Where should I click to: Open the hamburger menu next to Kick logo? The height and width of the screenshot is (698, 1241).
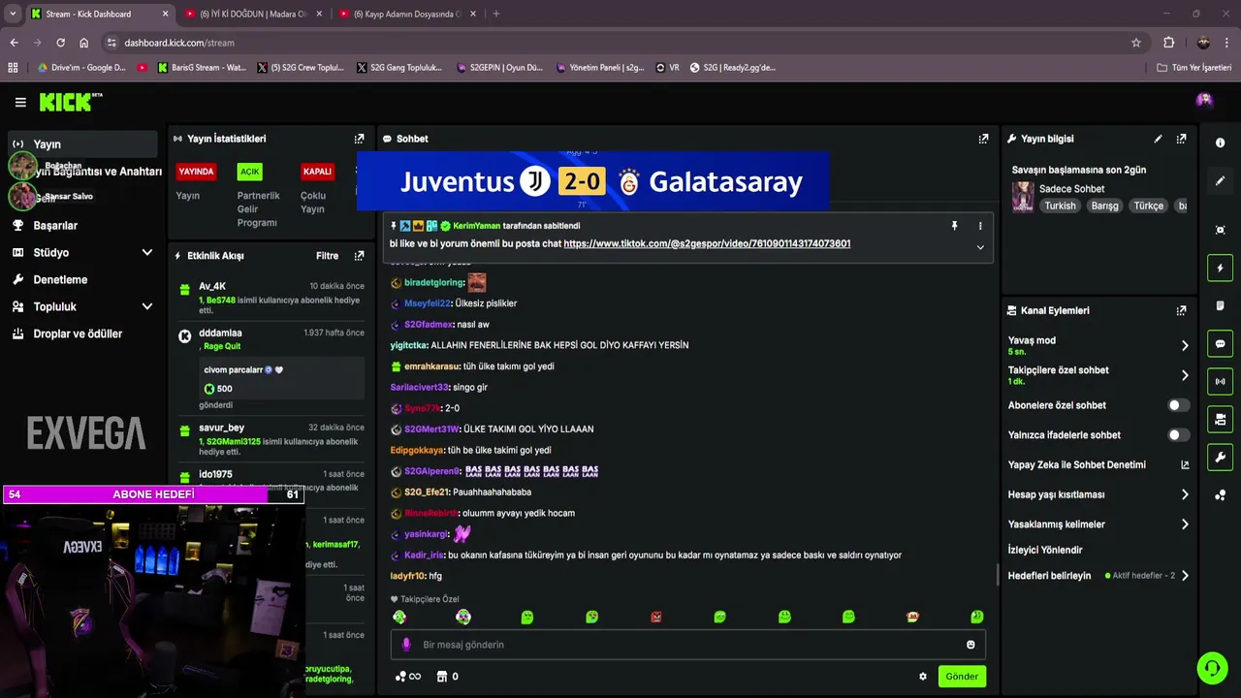click(20, 102)
